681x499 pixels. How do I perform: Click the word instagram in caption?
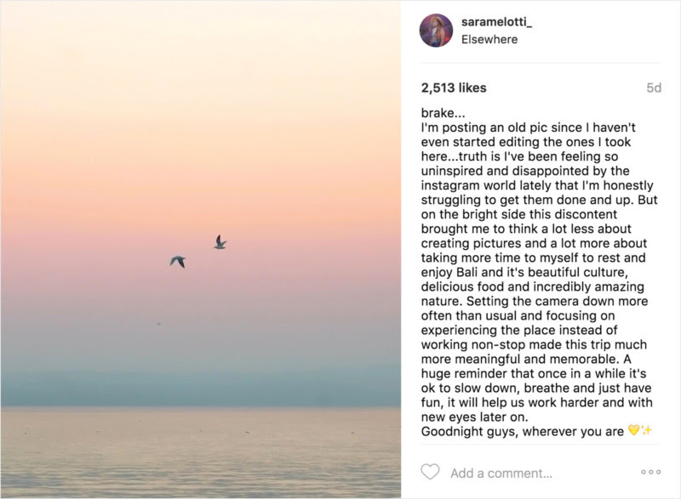pos(450,185)
